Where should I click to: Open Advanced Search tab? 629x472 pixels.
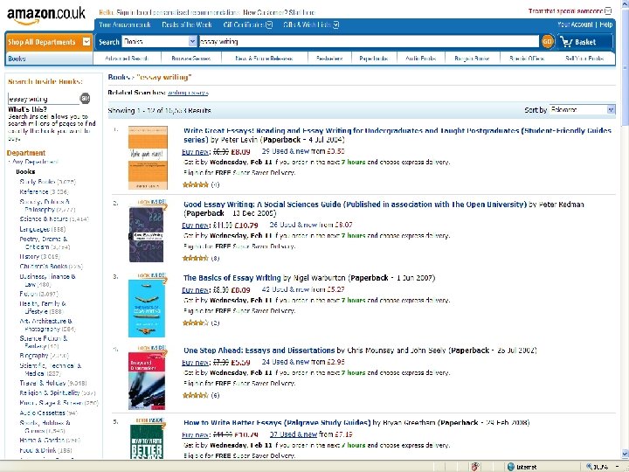(x=127, y=59)
